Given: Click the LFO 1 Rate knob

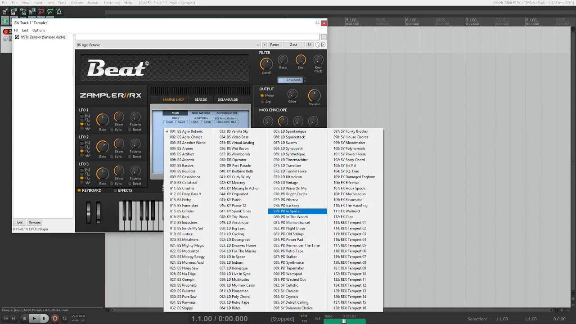Looking at the screenshot, I should pos(103,120).
